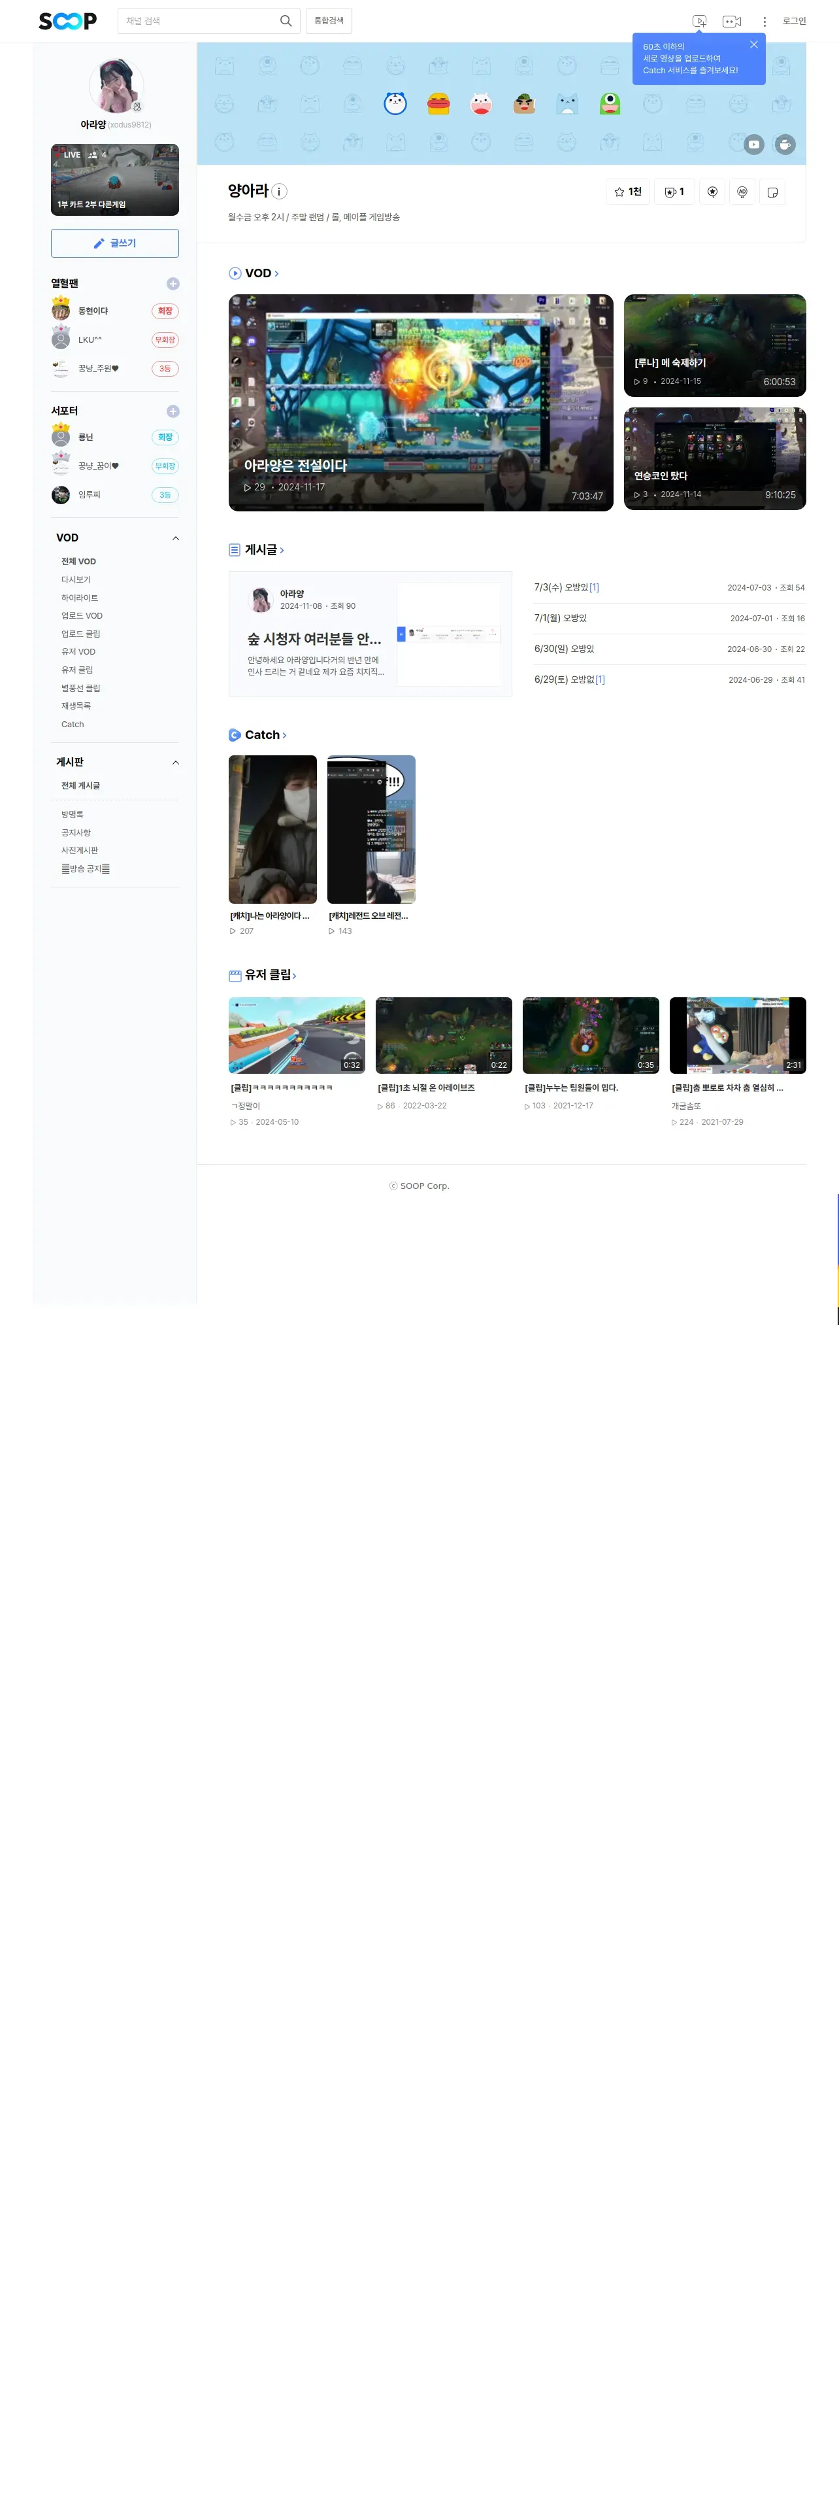
Task: Open the three-dot more menu
Action: click(765, 20)
